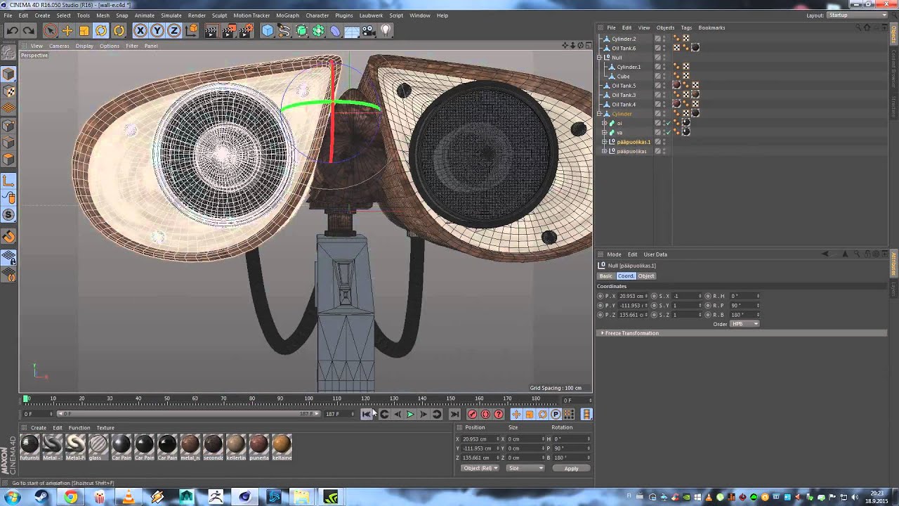
Task: Toggle the Y-axis lock
Action: point(157,30)
